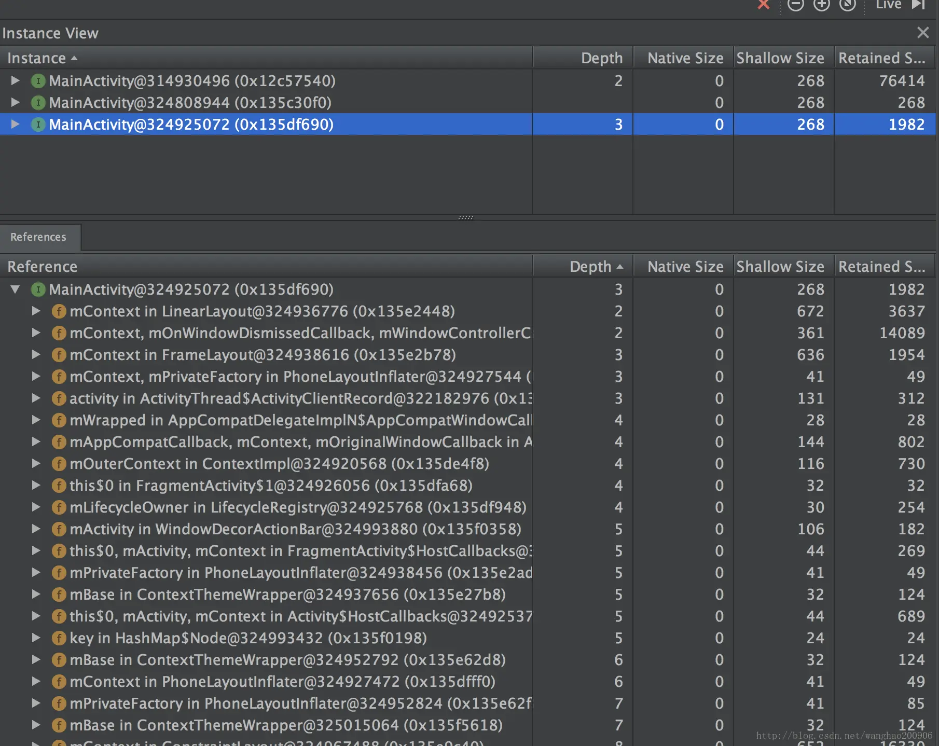Expand MainActivity@324808944 instance row
Image resolution: width=939 pixels, height=746 pixels.
tap(15, 102)
